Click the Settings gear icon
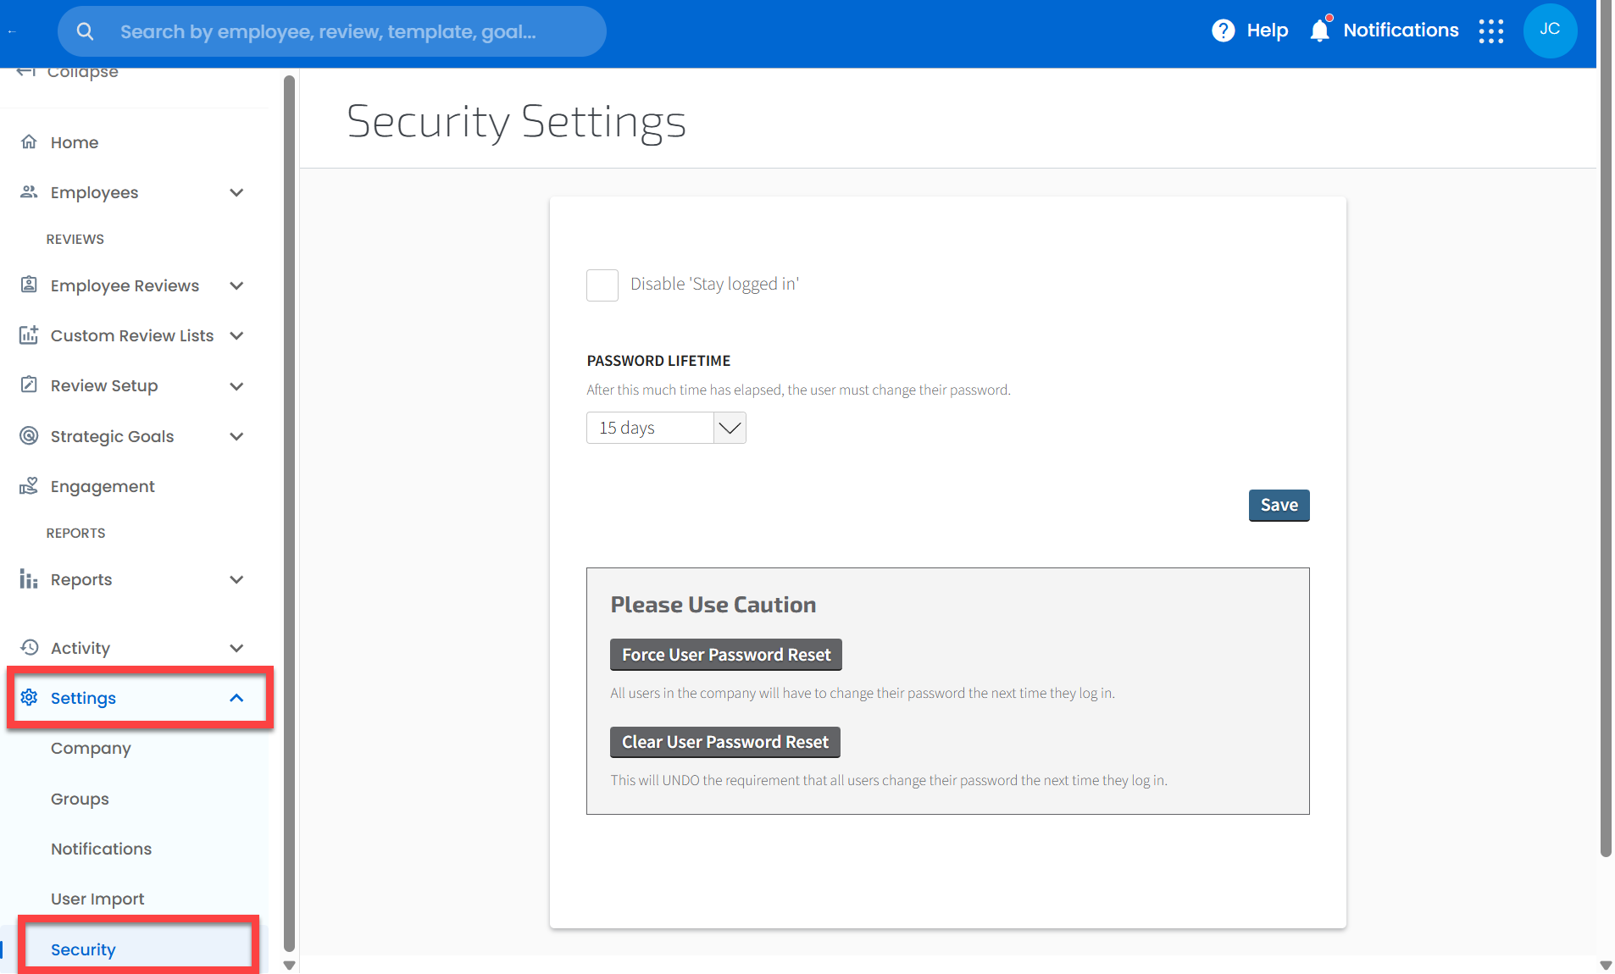 click(x=29, y=698)
